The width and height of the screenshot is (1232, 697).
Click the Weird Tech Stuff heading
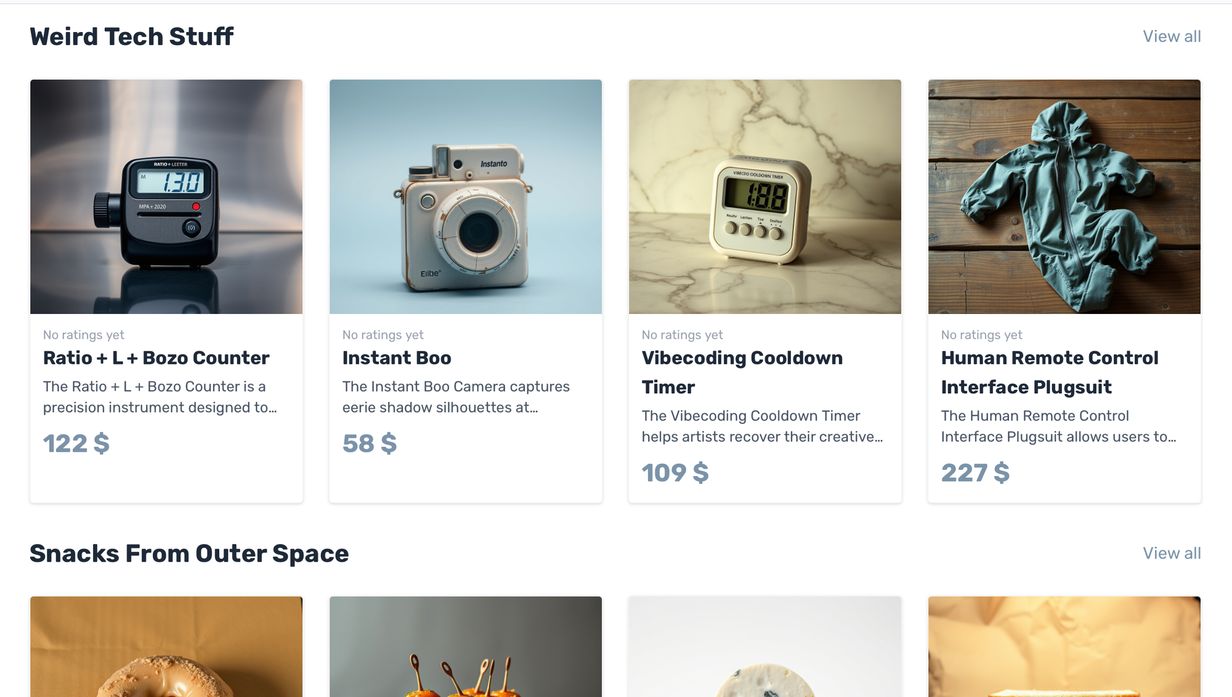click(132, 36)
